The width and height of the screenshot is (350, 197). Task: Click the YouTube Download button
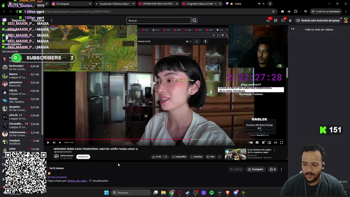[196, 157]
